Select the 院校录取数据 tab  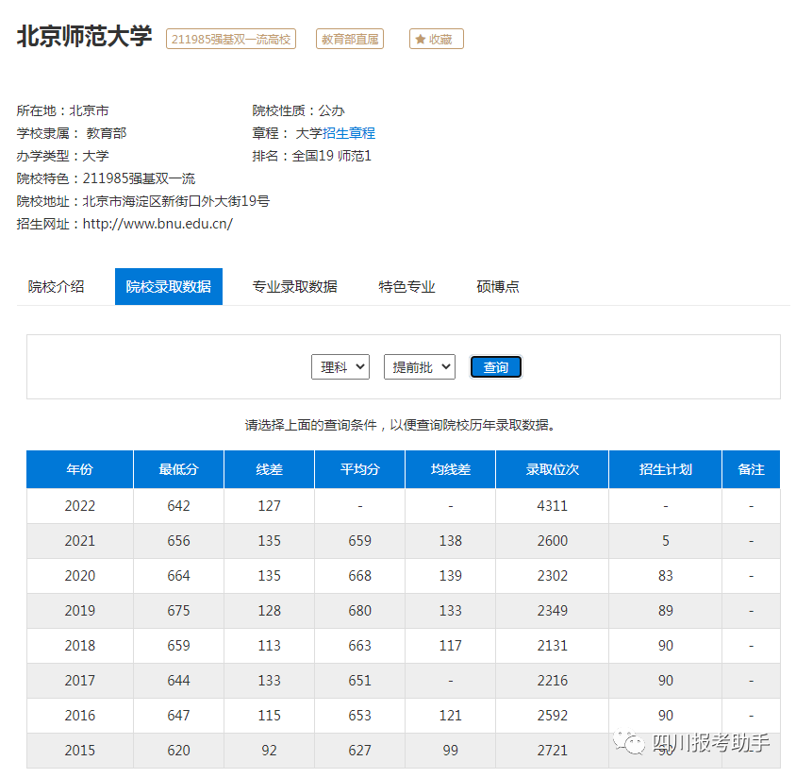pyautogui.click(x=169, y=287)
